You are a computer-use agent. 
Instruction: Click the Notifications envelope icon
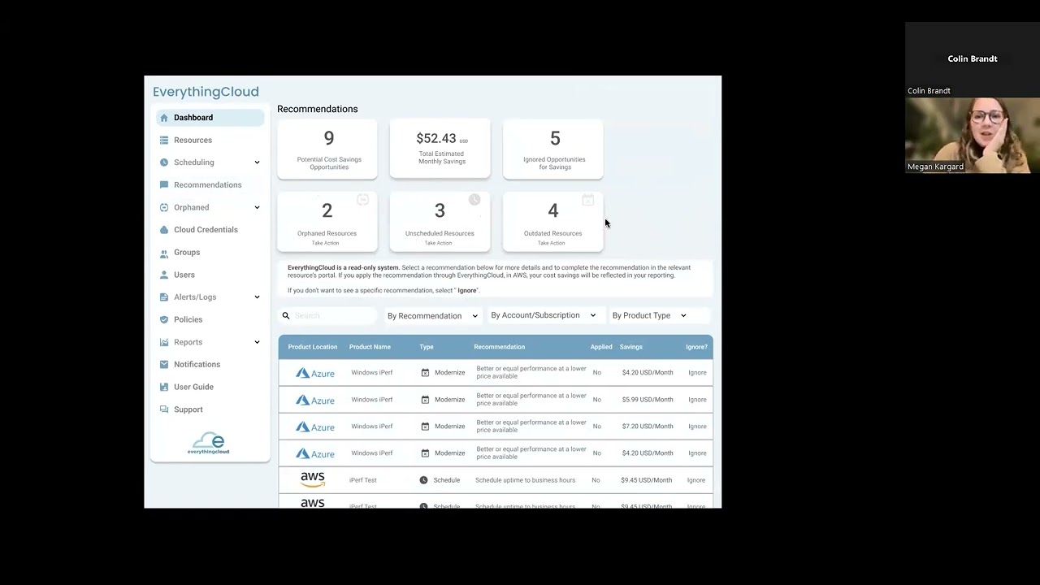[x=164, y=365]
